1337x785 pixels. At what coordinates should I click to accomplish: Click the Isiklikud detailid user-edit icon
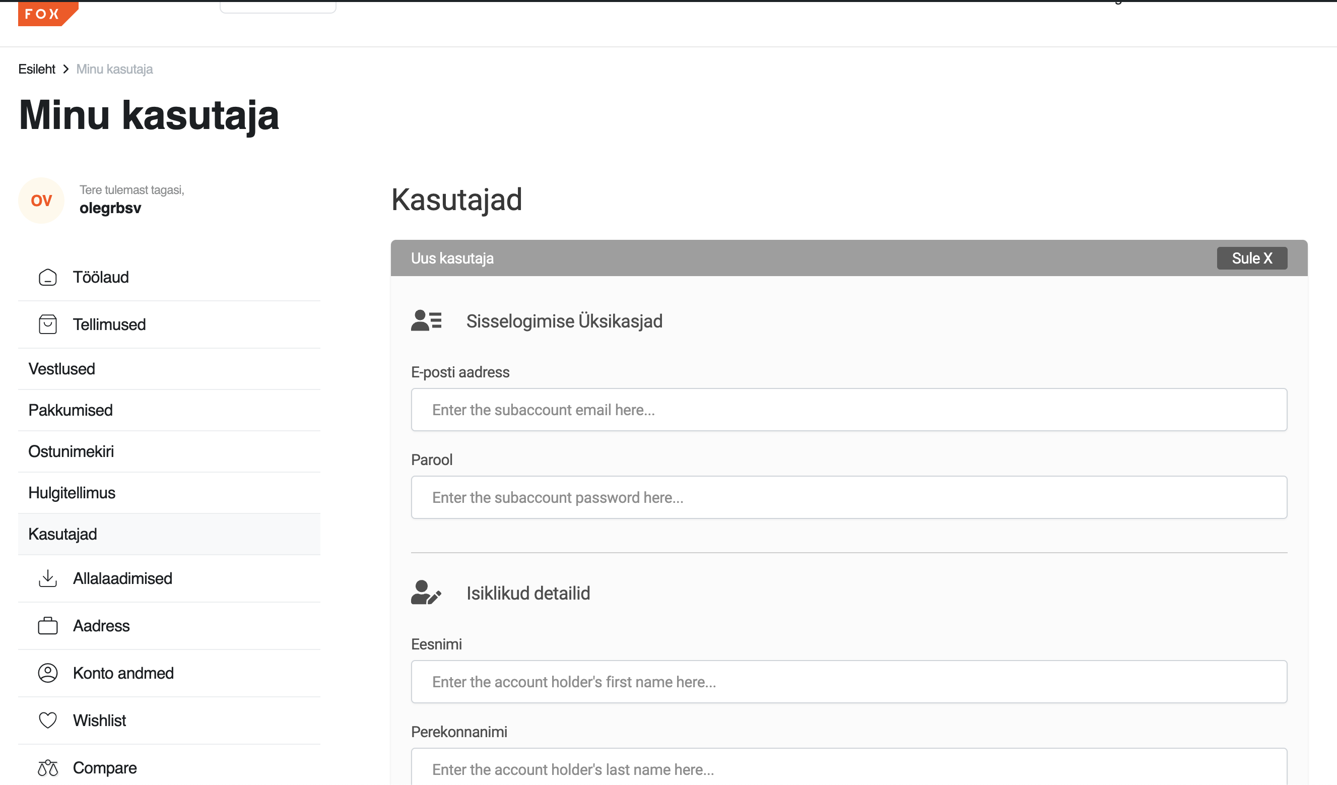[426, 593]
